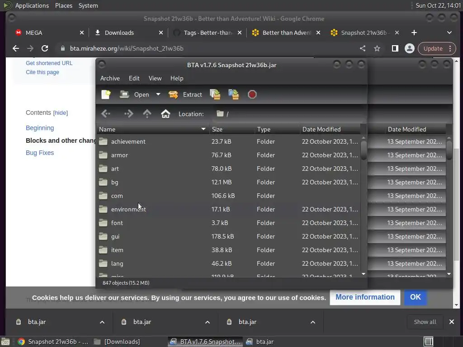Select the art folder
Screen dimensions: 463x347
tap(228, 169)
